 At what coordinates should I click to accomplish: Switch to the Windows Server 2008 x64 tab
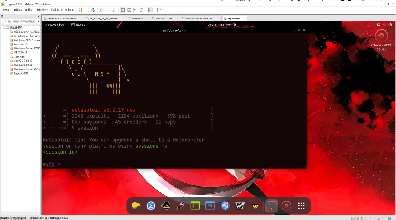tap(199, 18)
